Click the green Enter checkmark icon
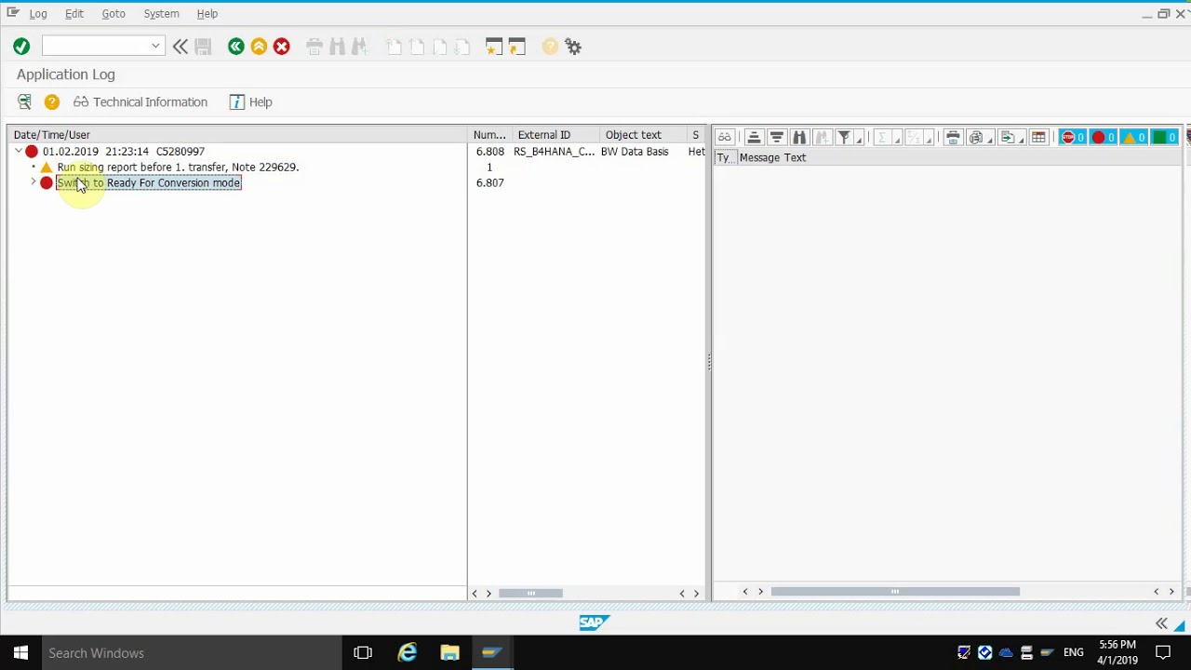The image size is (1191, 670). (x=21, y=47)
